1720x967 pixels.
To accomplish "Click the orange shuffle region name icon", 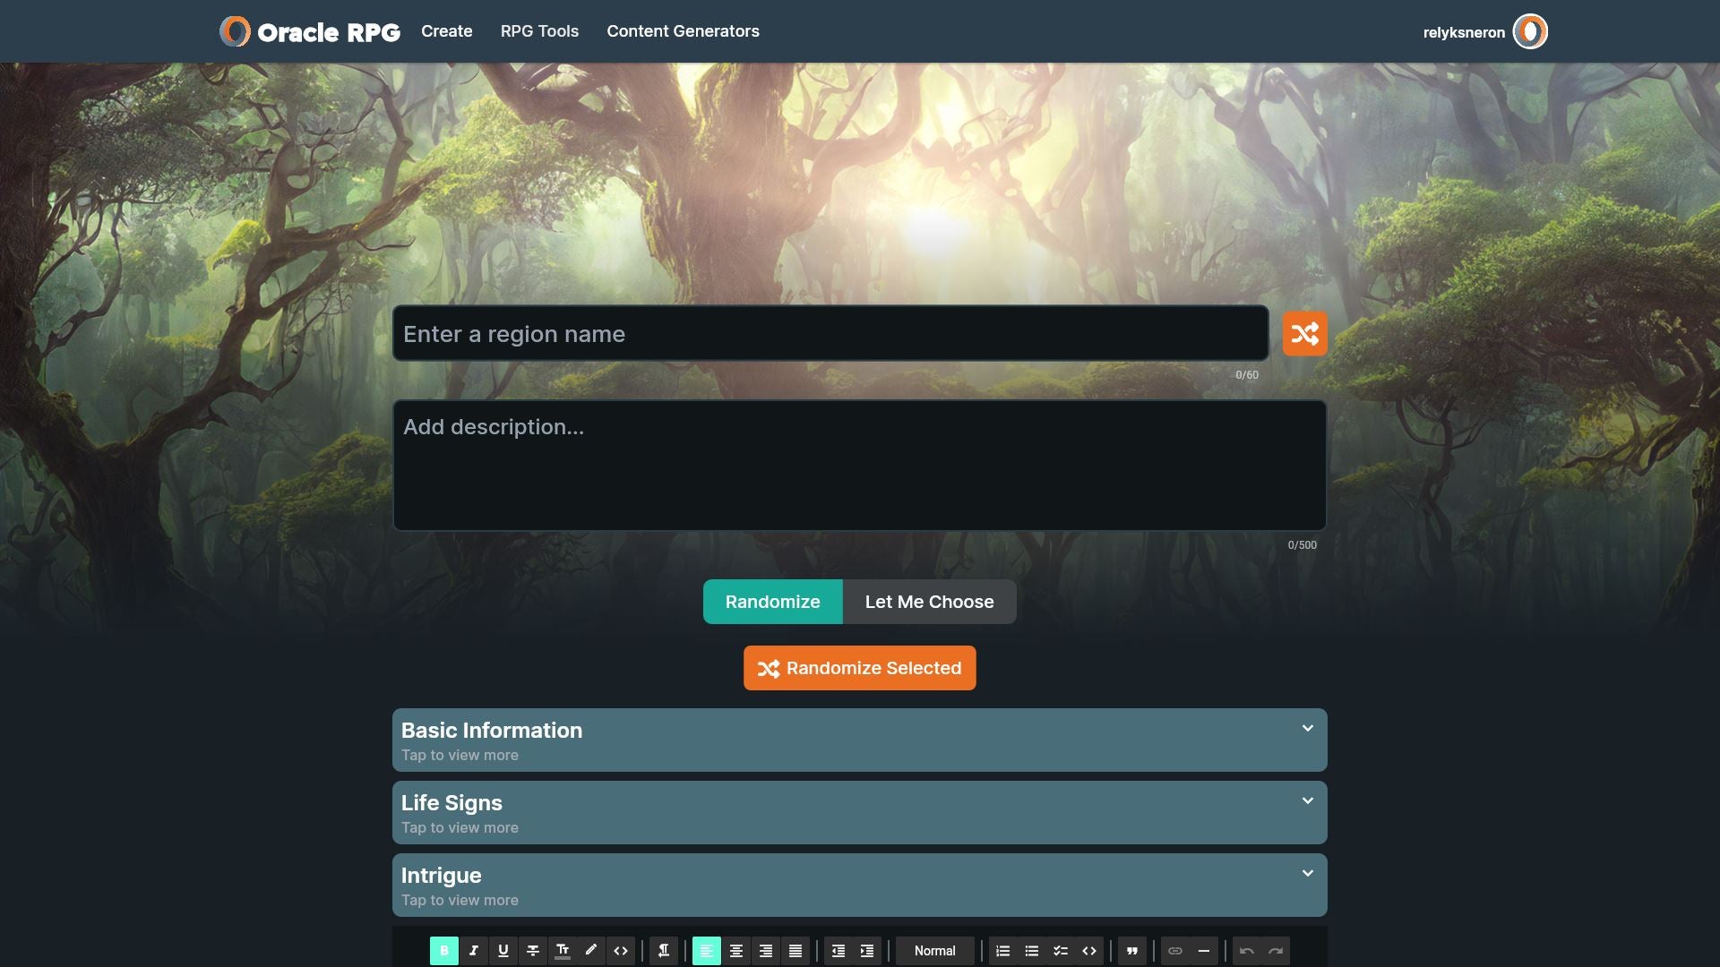I will pyautogui.click(x=1304, y=334).
